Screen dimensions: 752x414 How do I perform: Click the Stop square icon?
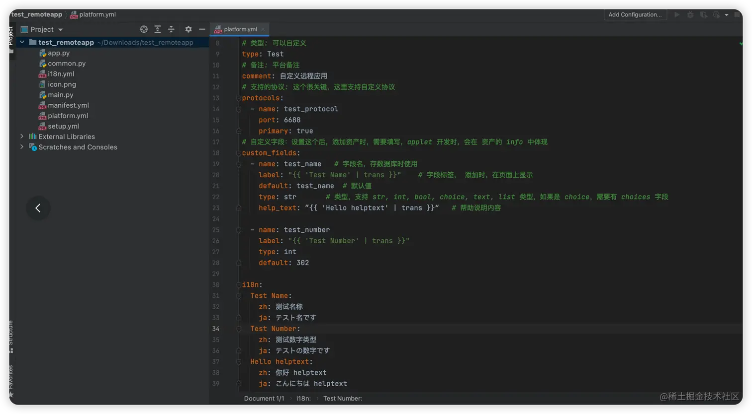point(737,15)
